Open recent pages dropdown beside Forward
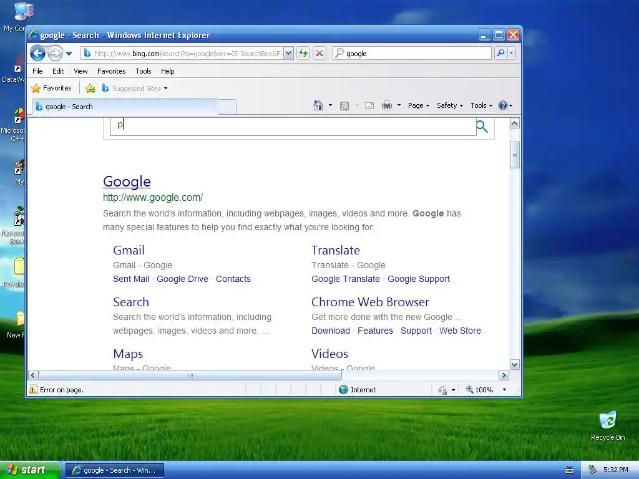Image resolution: width=639 pixels, height=479 pixels. (69, 54)
